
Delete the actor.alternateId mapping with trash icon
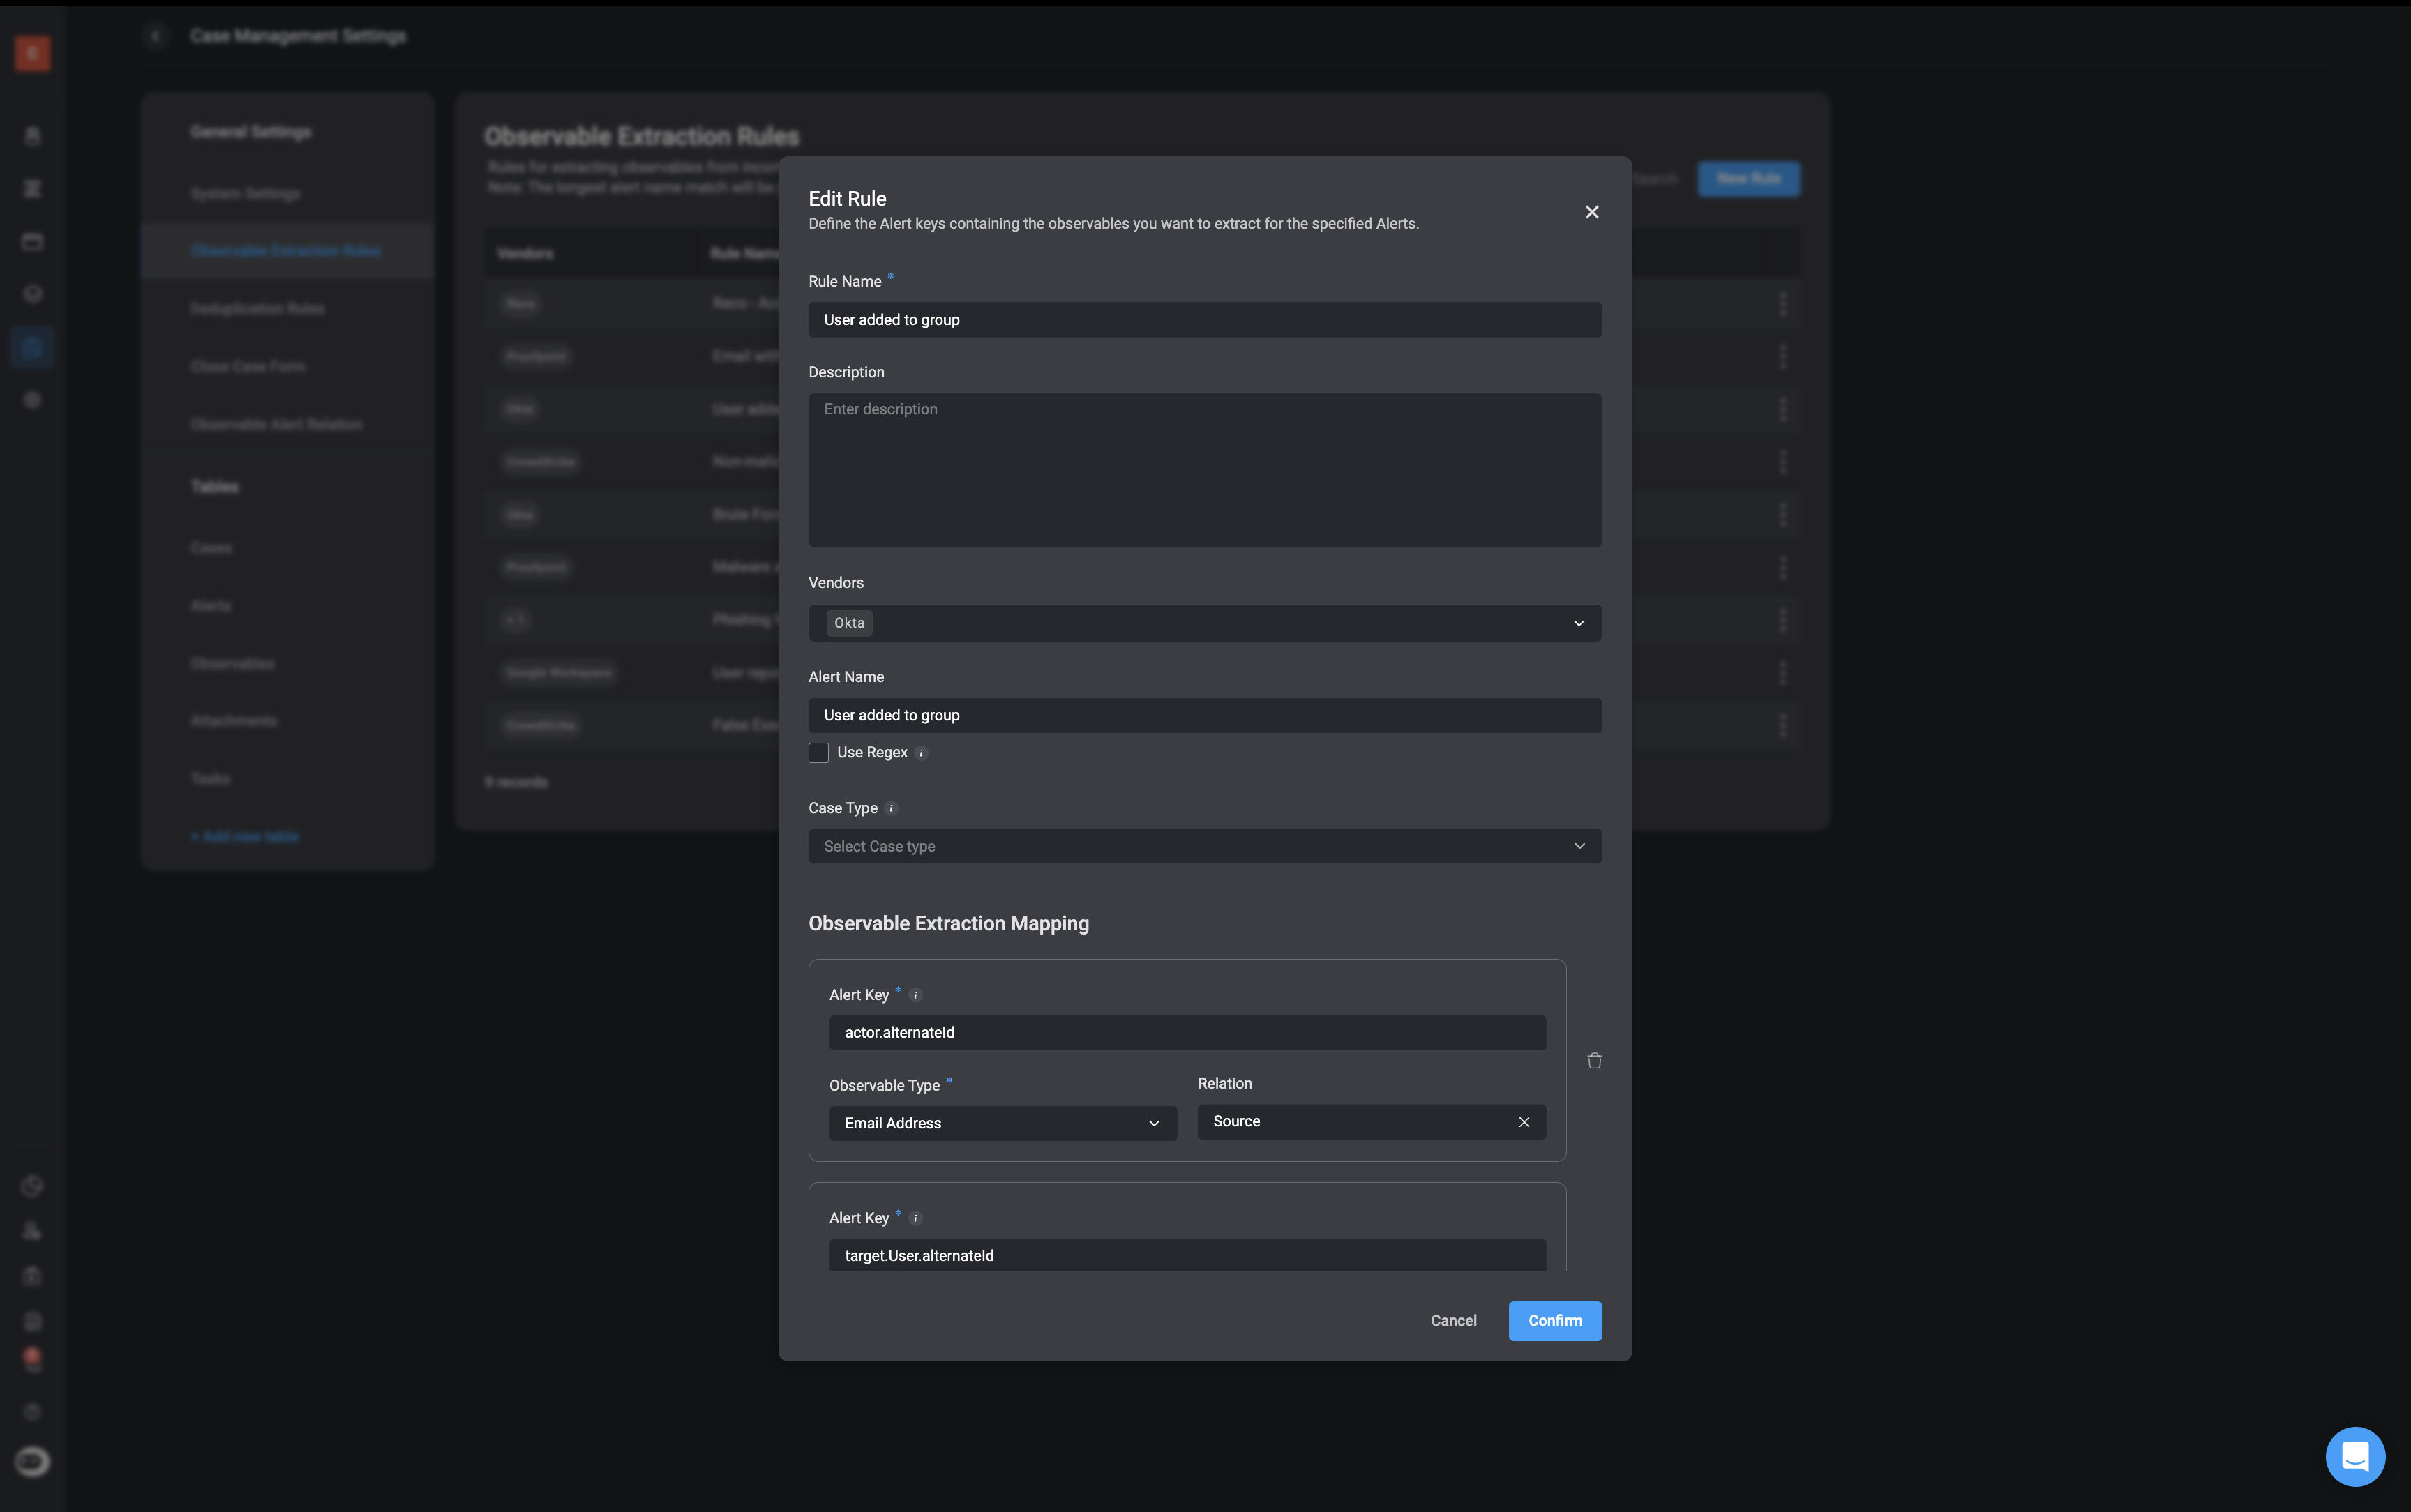click(1594, 1060)
